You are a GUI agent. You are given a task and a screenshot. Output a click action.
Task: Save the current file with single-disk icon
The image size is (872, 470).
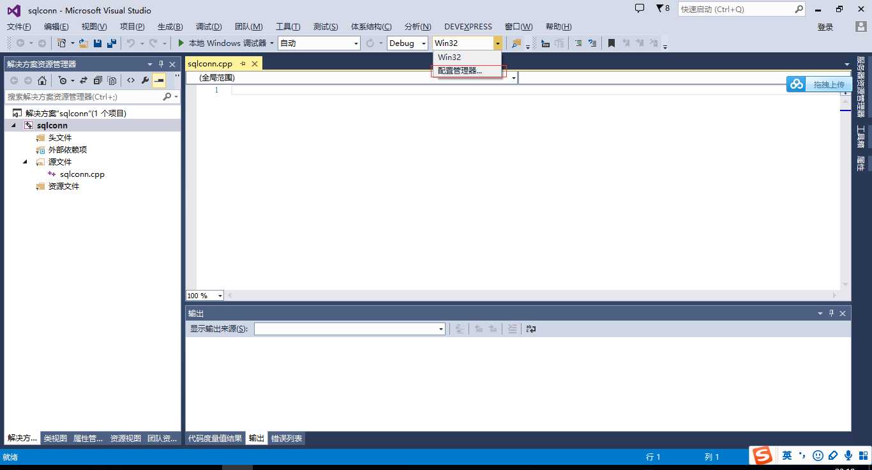click(x=98, y=43)
